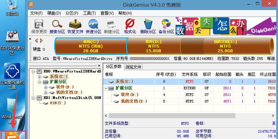
Task: Click the scrollbar right arrow under table
Action: pyautogui.click(x=273, y=116)
